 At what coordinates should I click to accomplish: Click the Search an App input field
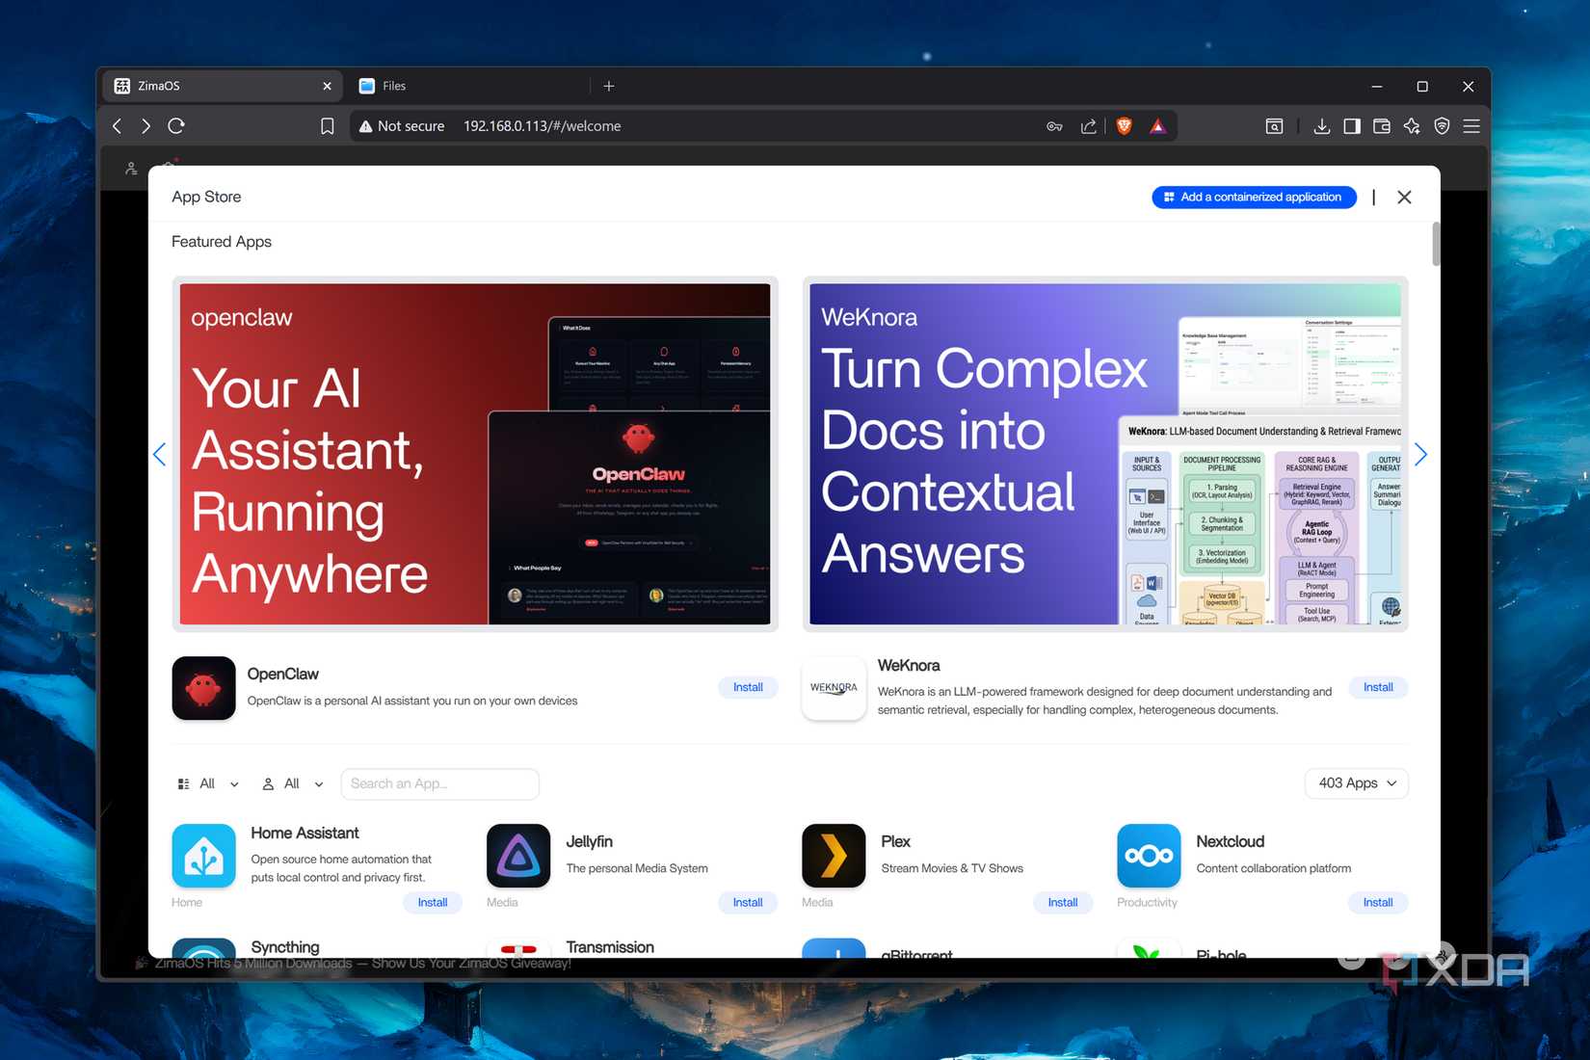click(440, 783)
